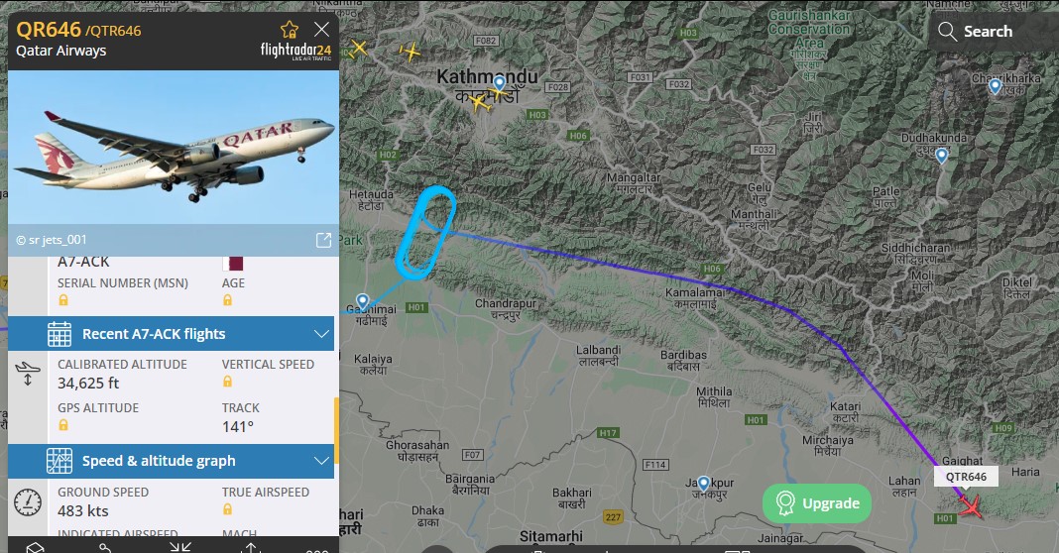Viewport: 1059px width, 553px height.
Task: Select the QTR646 label on map
Action: point(966,477)
